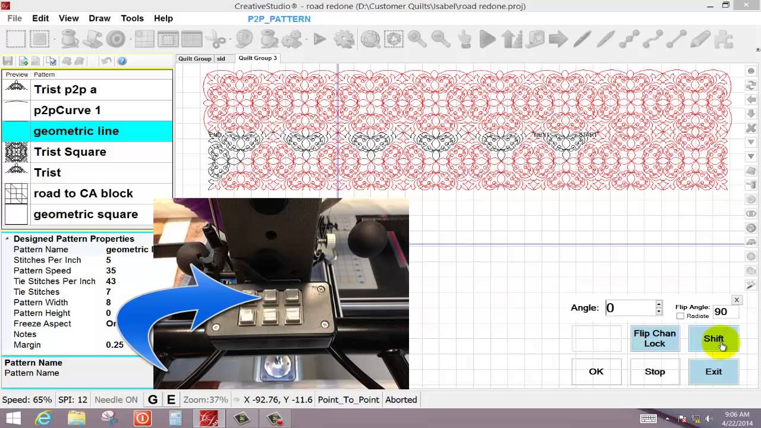Click the OK button
Viewport: 761px width, 428px height.
tap(596, 372)
